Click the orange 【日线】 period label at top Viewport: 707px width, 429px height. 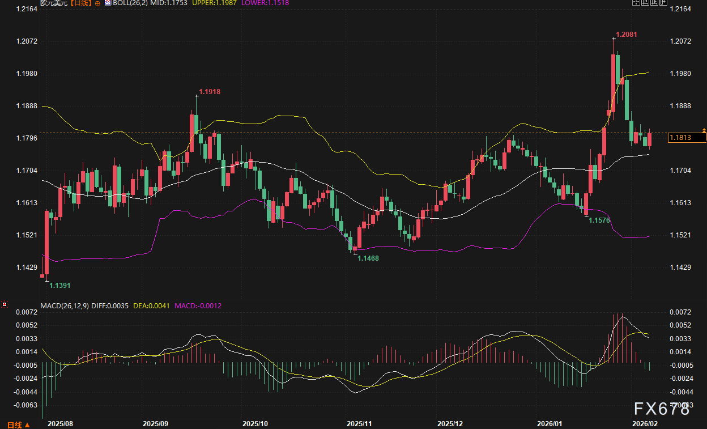[x=78, y=3]
